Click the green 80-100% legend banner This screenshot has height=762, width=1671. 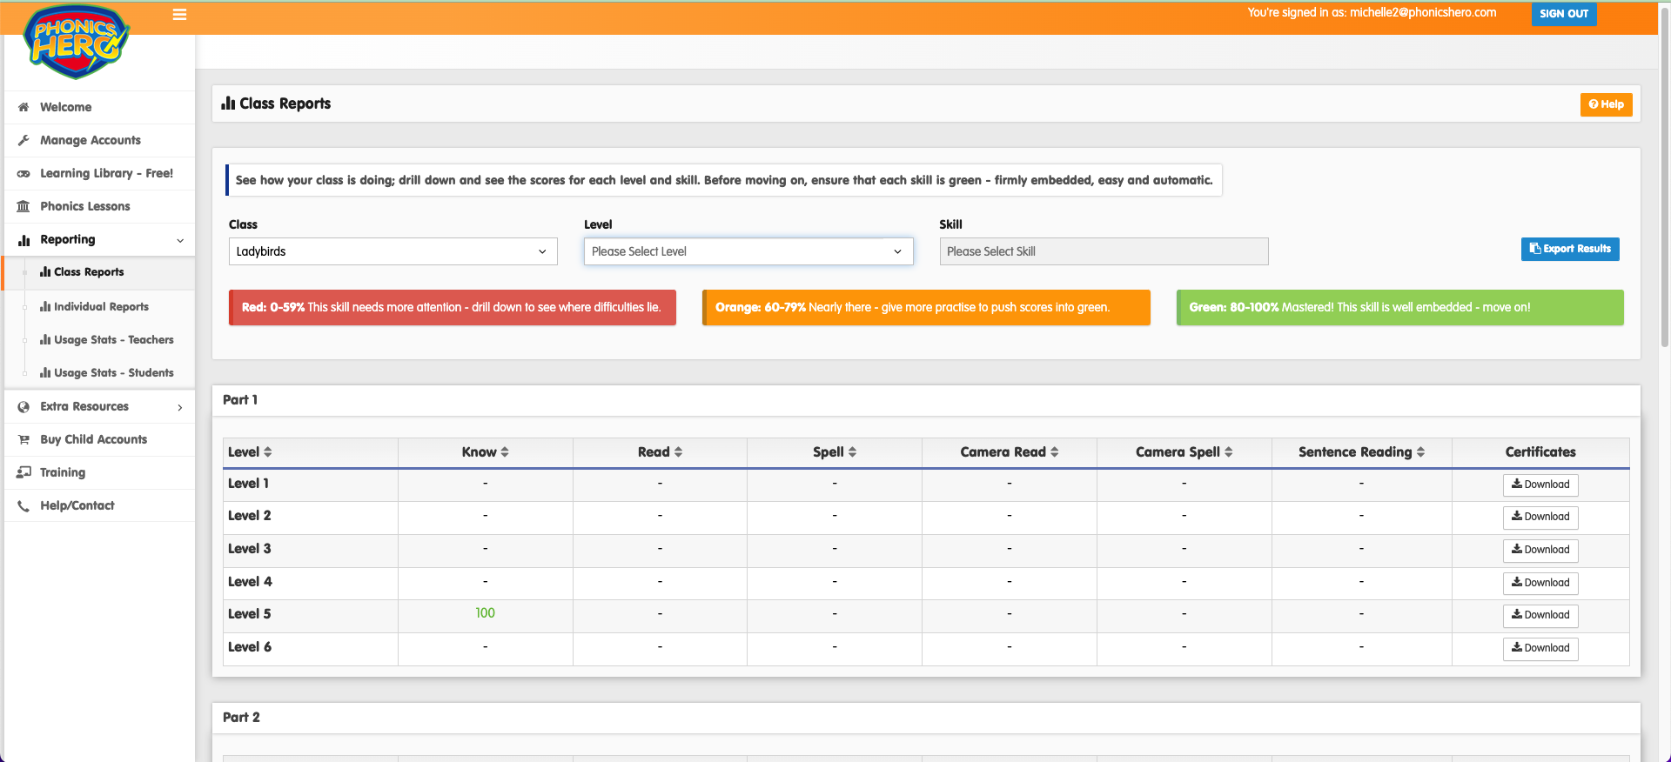1399,308
